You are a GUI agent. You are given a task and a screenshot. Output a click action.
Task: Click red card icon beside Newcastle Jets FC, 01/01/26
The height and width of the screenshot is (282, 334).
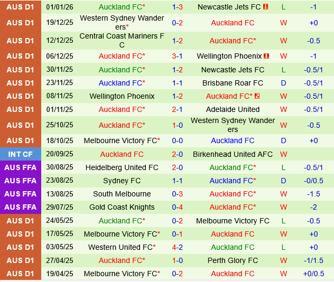coord(265,7)
